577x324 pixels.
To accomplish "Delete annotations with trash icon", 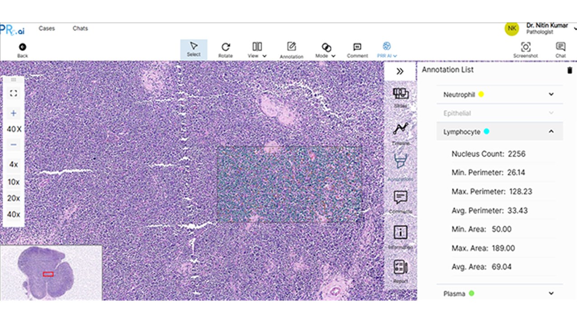I will click(570, 70).
